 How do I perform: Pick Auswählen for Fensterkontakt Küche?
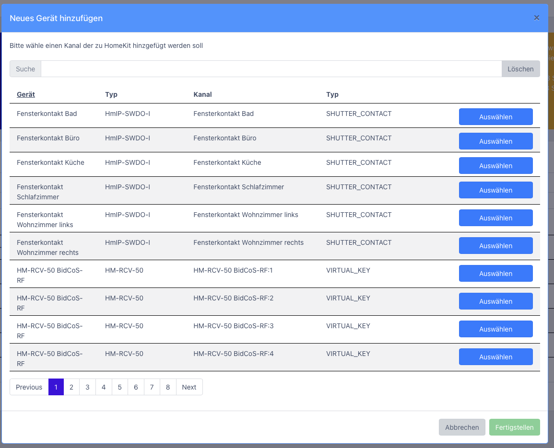[x=495, y=166]
